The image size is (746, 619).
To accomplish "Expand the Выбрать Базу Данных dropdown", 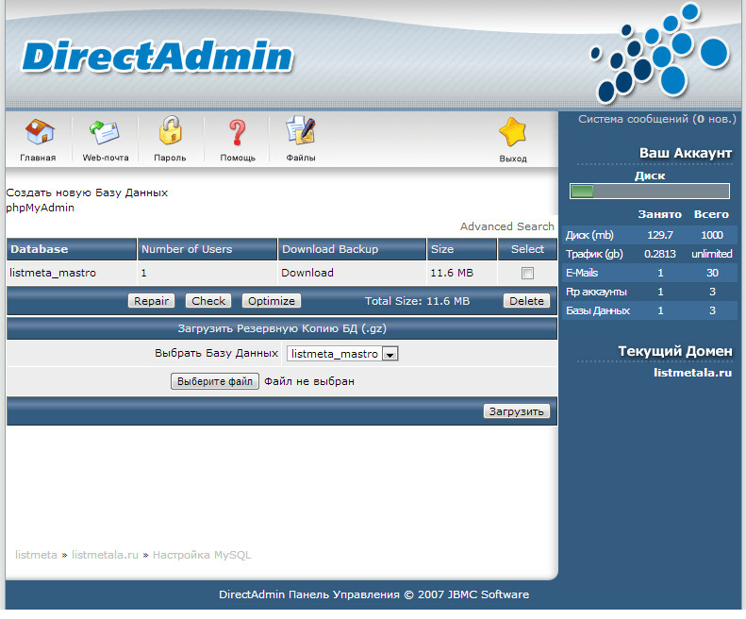I will coord(342,354).
